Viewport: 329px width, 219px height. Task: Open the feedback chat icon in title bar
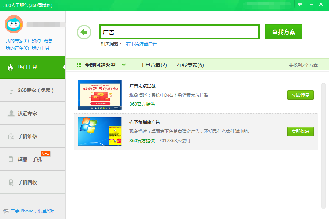click(x=300, y=4)
